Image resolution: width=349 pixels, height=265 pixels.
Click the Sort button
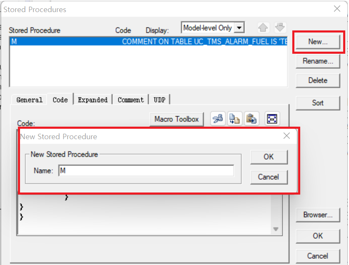pyautogui.click(x=318, y=103)
